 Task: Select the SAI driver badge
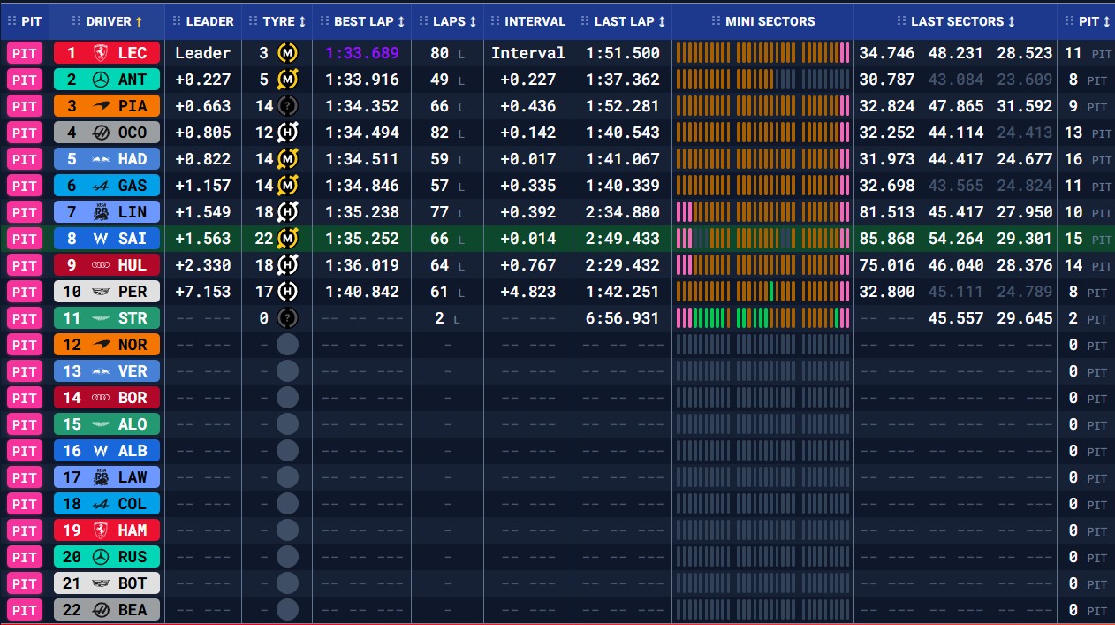(107, 239)
